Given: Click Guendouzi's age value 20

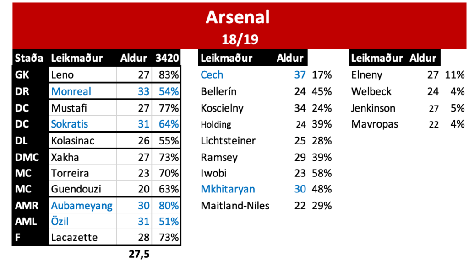Looking at the screenshot, I should [x=143, y=189].
